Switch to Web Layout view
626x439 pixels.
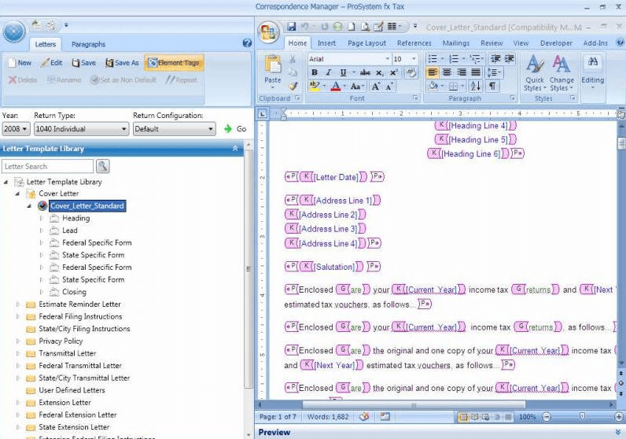tap(485, 417)
